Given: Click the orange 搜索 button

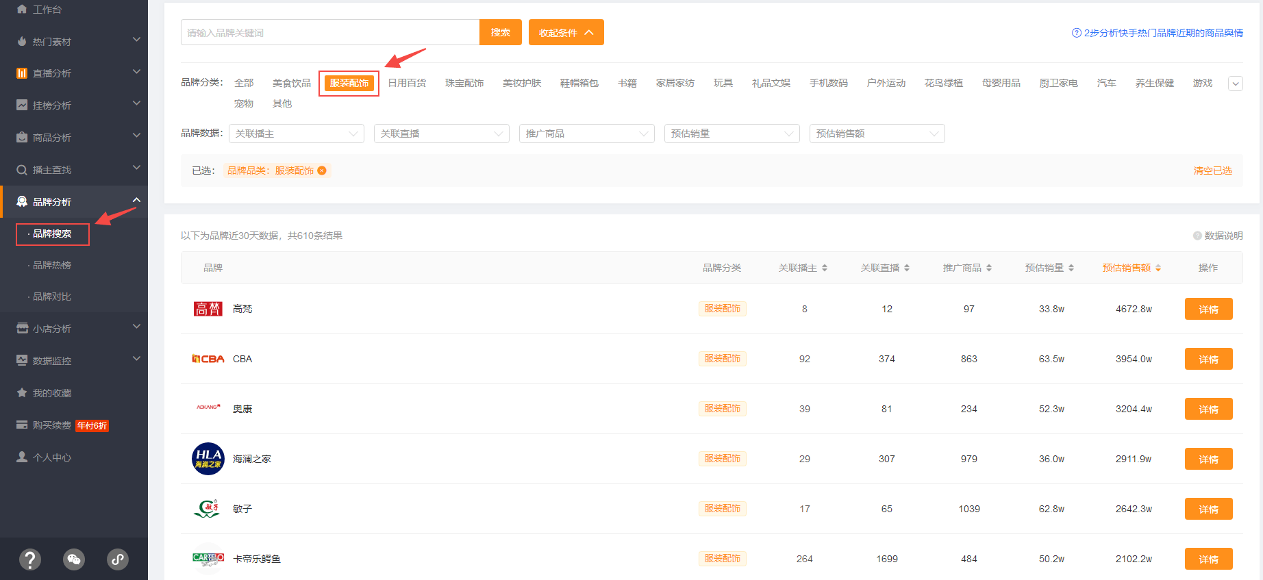Looking at the screenshot, I should [500, 32].
